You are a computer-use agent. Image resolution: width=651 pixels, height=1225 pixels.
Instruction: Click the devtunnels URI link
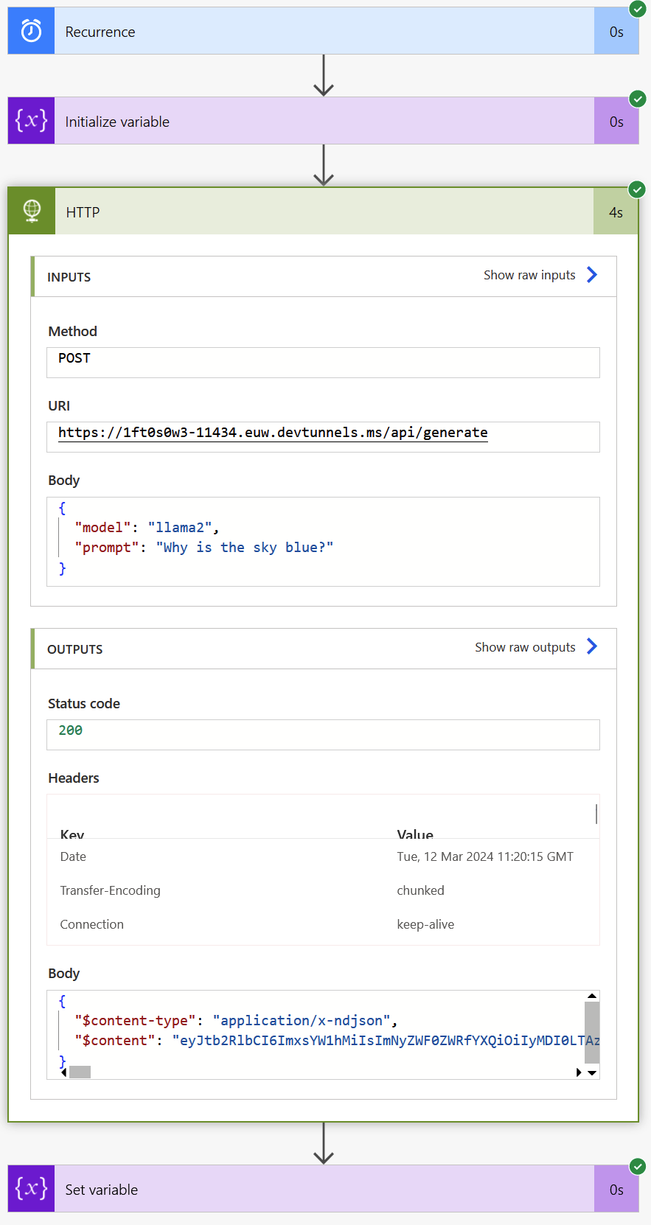click(x=273, y=433)
